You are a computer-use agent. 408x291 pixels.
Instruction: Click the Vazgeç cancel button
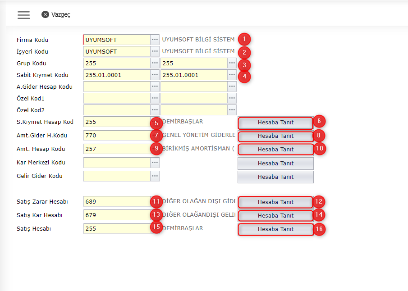pos(56,14)
